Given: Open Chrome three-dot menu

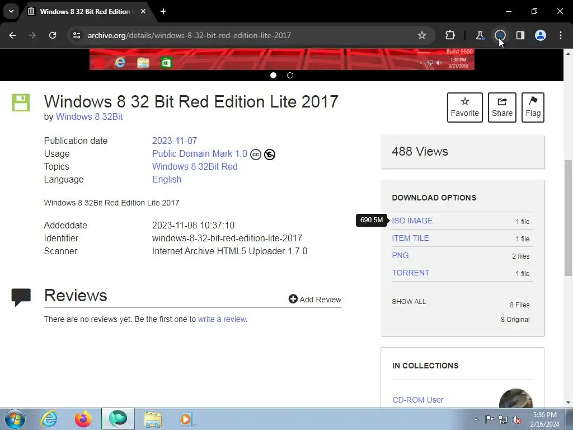Looking at the screenshot, I should (x=561, y=35).
